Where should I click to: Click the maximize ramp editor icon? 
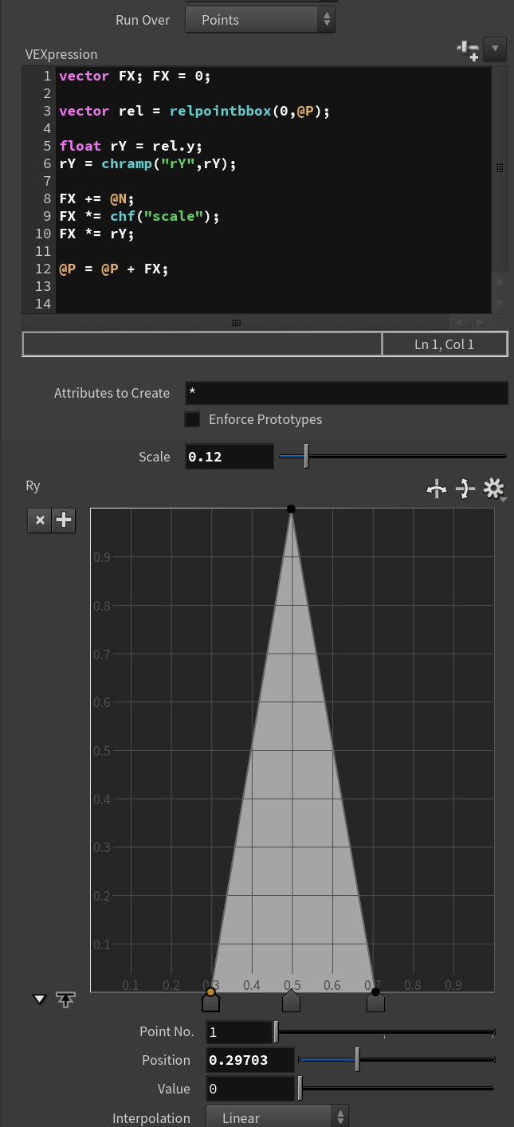pyautogui.click(x=65, y=999)
